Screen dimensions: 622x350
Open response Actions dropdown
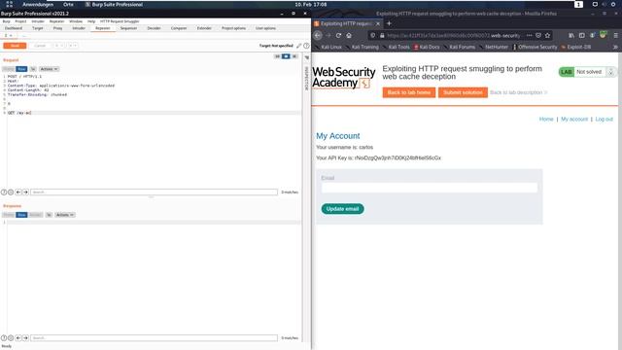(x=65, y=215)
